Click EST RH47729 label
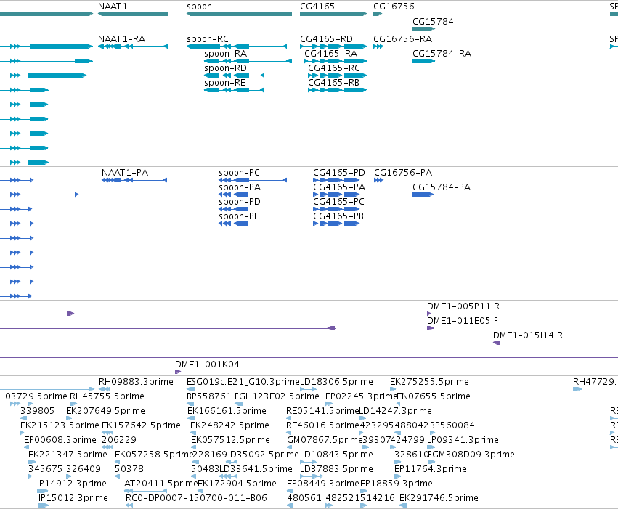618x509 pixels. pos(595,382)
